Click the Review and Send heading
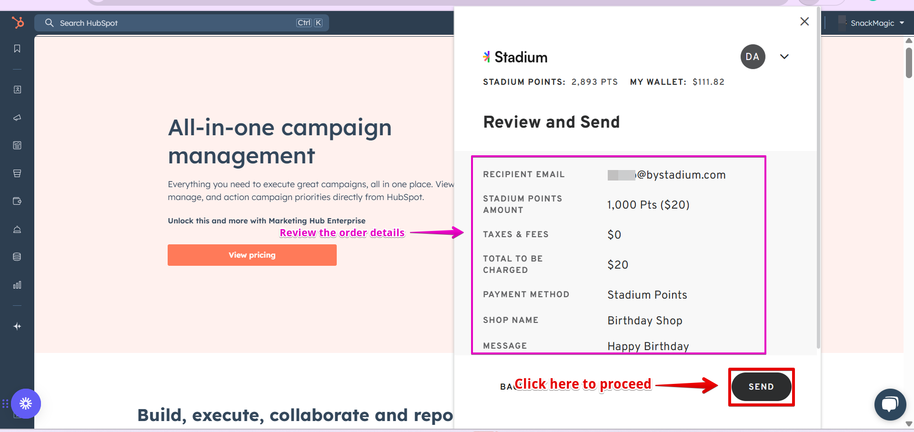This screenshot has width=914, height=432. pyautogui.click(x=552, y=122)
